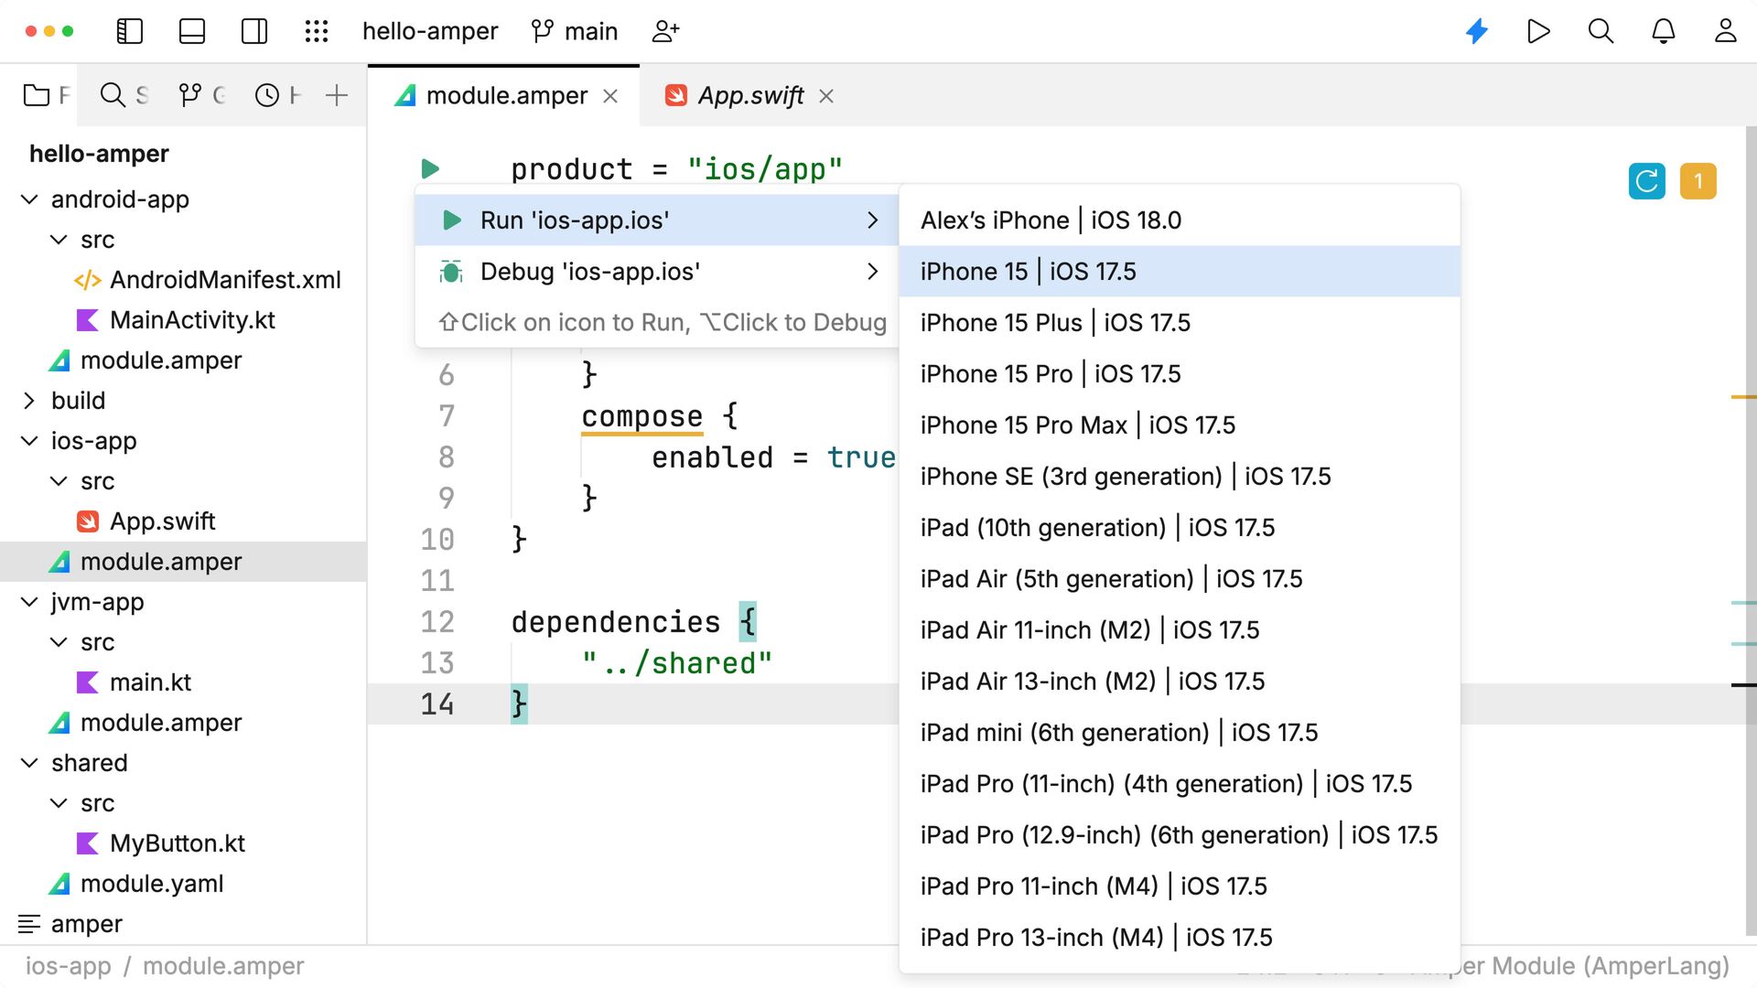The height and width of the screenshot is (988, 1757).
Task: Click the Run play icon in top toolbar
Action: (x=1538, y=31)
